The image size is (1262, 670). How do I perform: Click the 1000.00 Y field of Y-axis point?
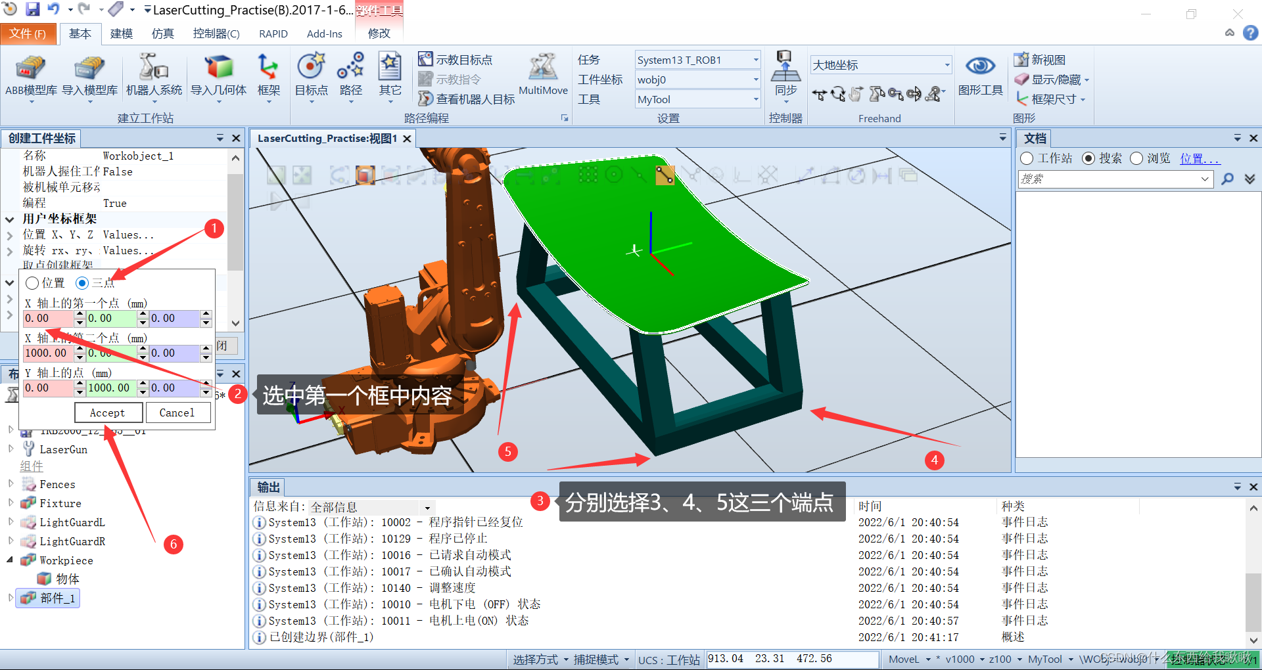(111, 388)
